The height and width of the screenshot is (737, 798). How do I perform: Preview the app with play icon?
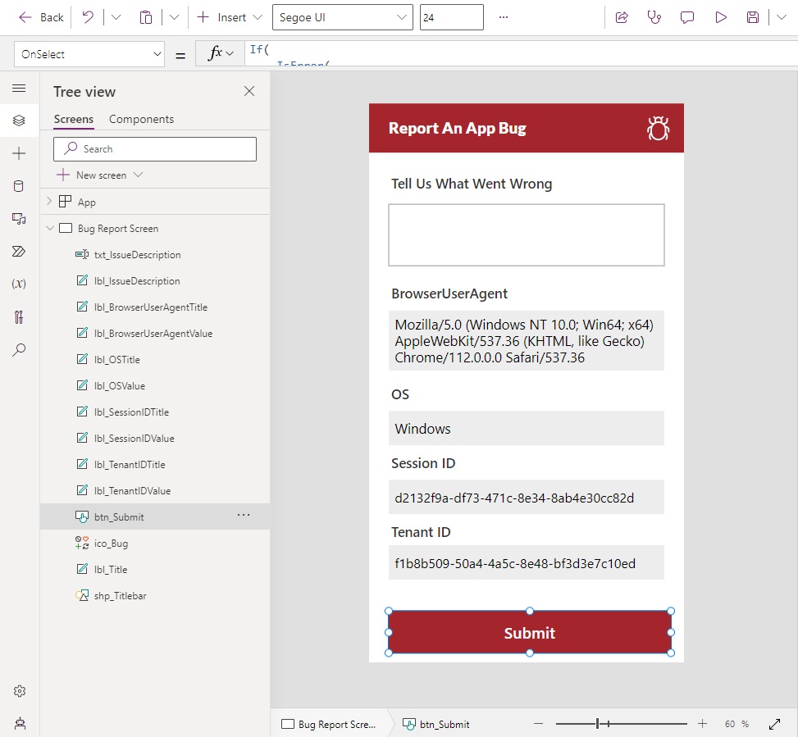(721, 17)
